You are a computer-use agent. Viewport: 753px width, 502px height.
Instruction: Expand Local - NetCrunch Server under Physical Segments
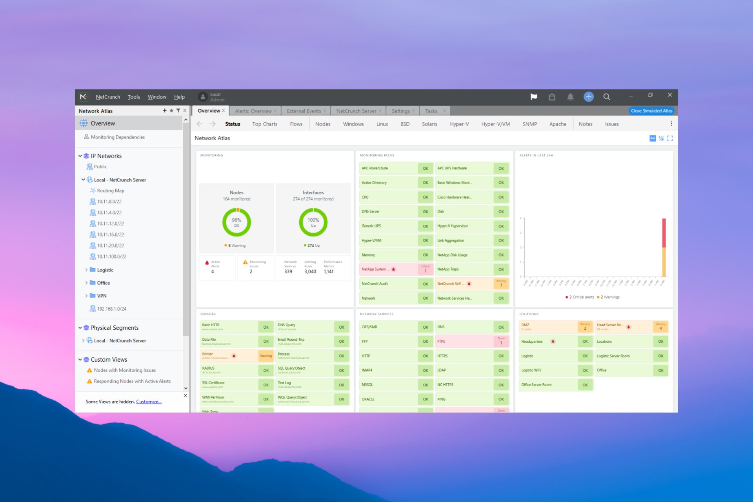click(x=83, y=340)
